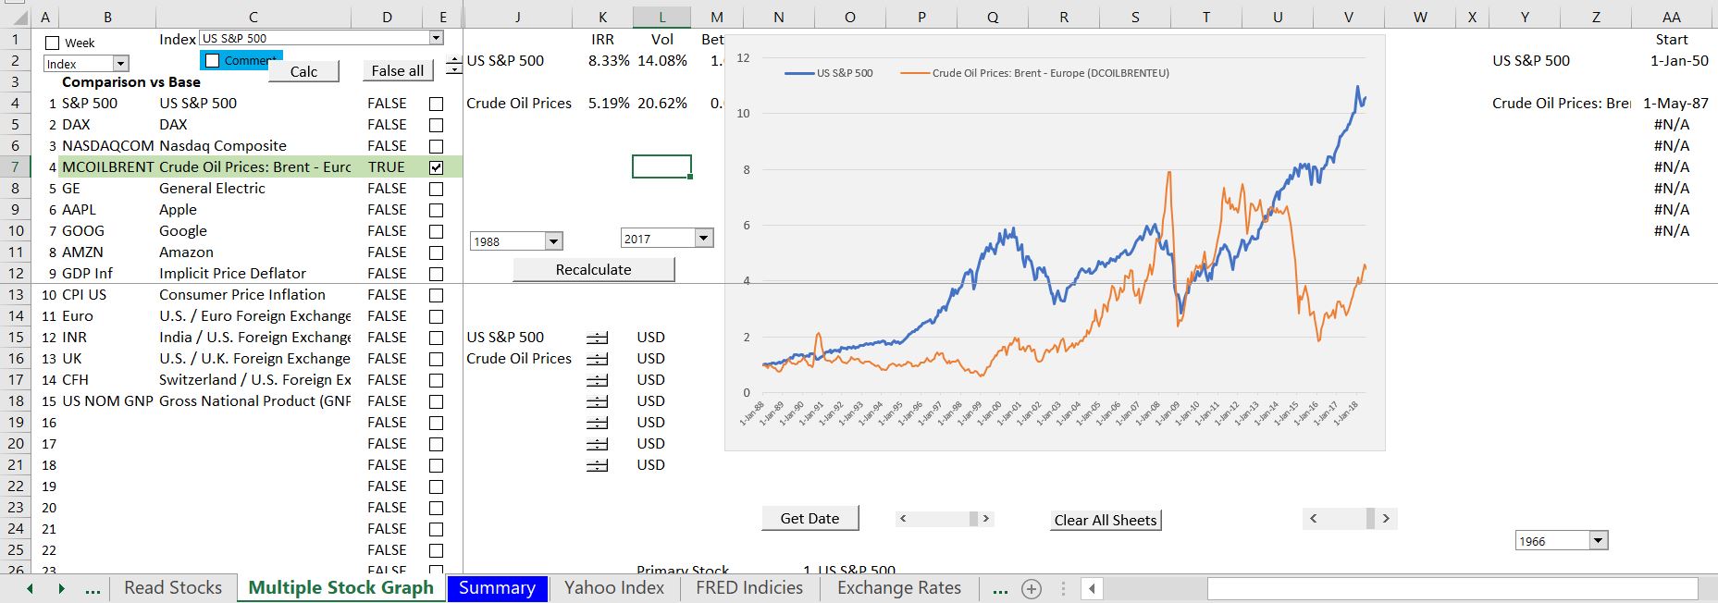Click the Get Date button

coord(810,518)
